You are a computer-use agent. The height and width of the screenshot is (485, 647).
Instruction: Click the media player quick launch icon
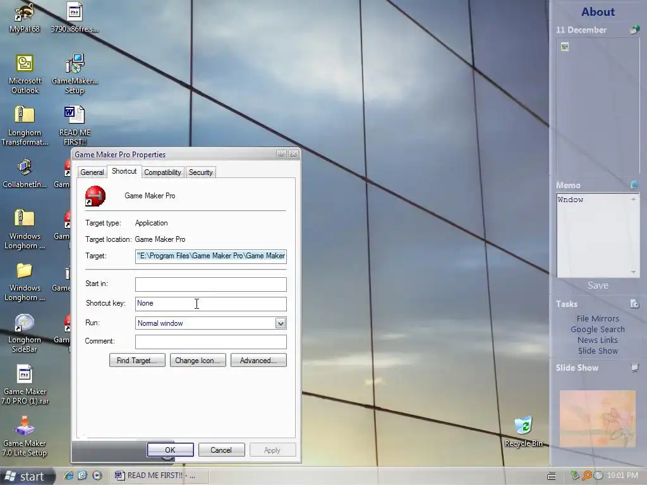click(x=97, y=476)
